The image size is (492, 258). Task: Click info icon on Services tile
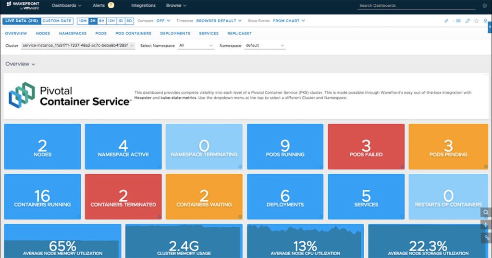402,217
